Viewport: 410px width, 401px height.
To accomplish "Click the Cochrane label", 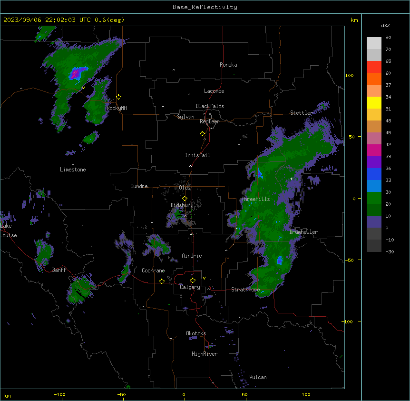I will [x=153, y=271].
